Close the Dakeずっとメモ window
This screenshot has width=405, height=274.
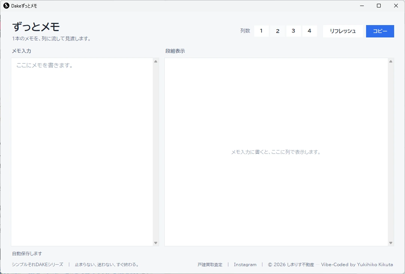tap(396, 6)
